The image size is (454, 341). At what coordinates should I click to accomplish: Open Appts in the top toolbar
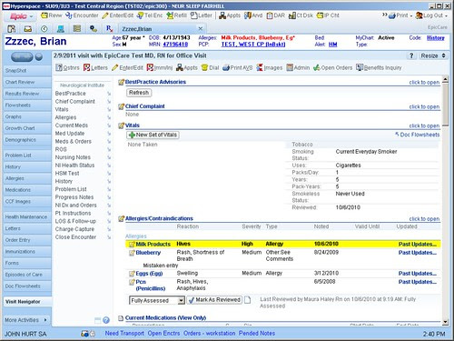pyautogui.click(x=230, y=15)
